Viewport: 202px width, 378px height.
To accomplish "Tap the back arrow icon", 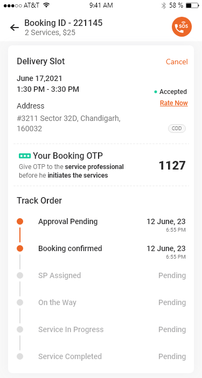I will tap(15, 28).
